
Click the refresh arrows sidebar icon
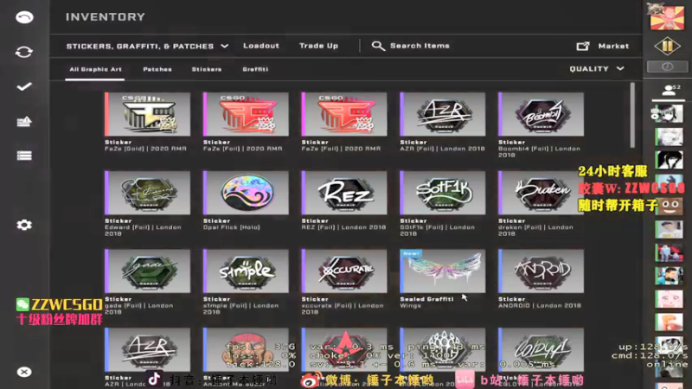click(x=24, y=52)
